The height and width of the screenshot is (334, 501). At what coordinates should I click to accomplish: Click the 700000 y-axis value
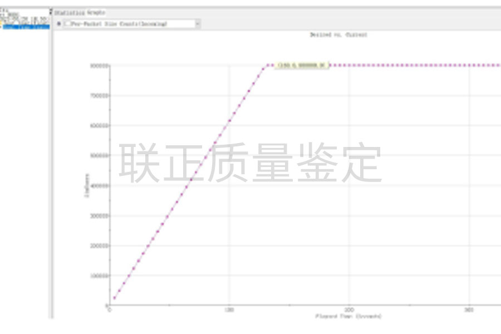pos(100,96)
